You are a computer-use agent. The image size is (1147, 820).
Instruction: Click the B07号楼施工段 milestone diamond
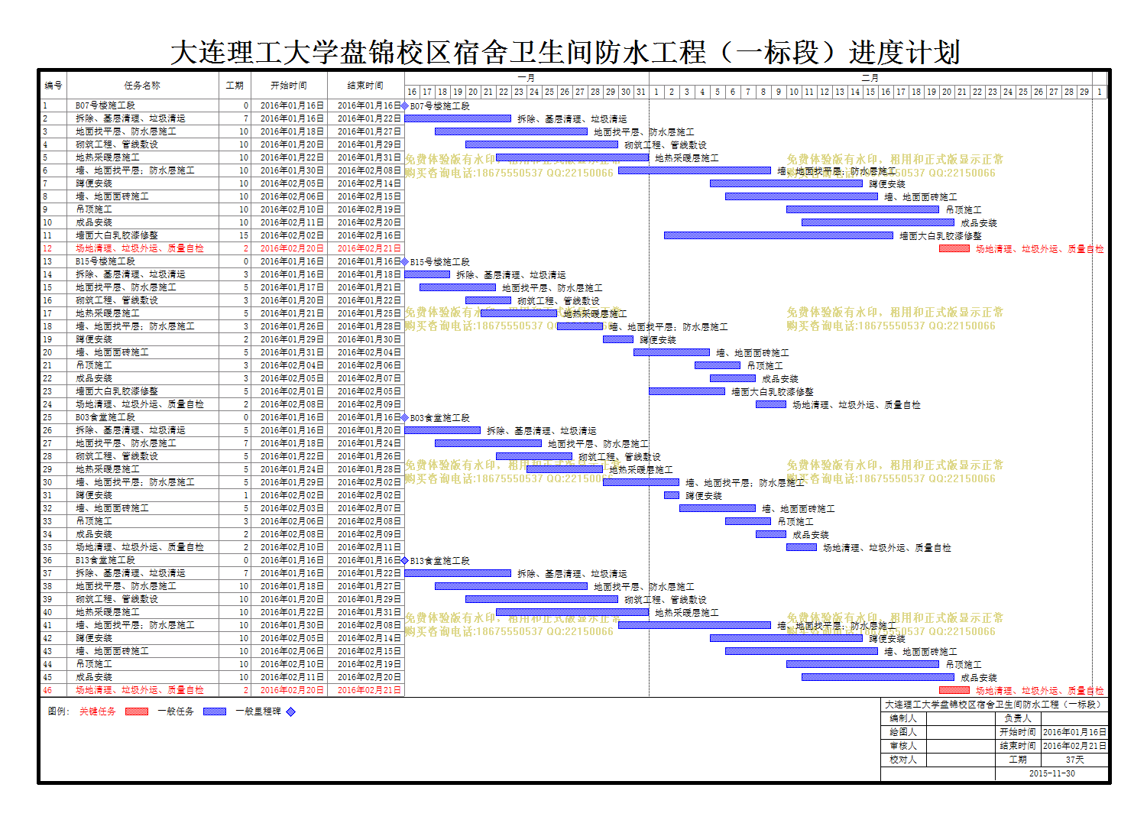(405, 105)
